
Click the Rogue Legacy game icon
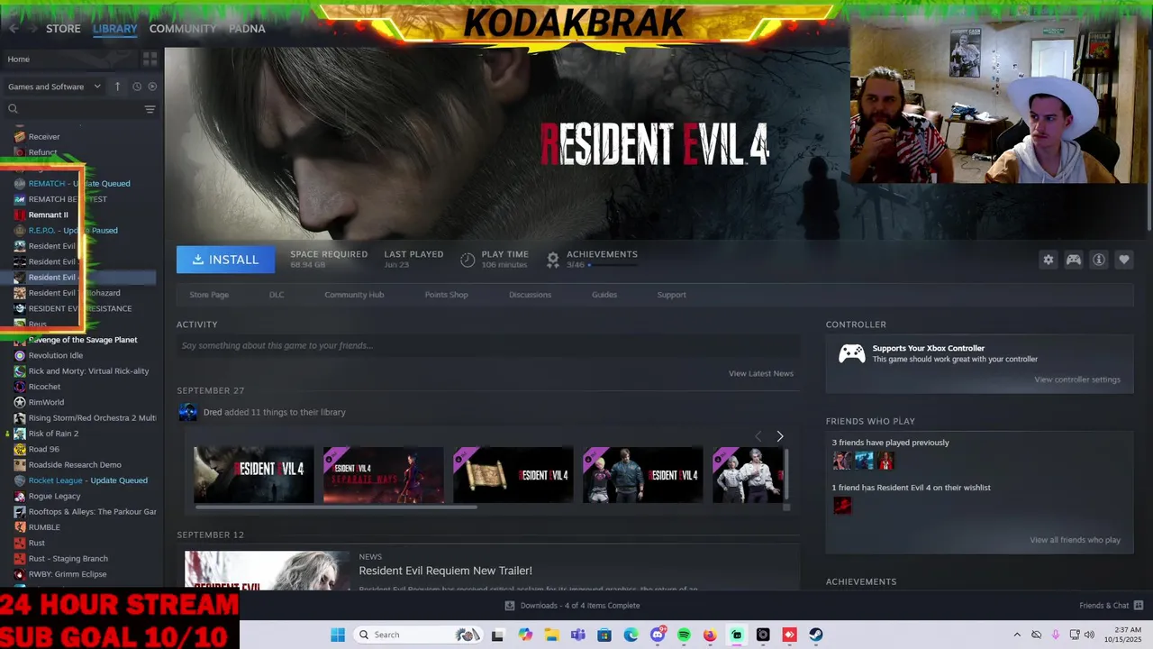20,496
